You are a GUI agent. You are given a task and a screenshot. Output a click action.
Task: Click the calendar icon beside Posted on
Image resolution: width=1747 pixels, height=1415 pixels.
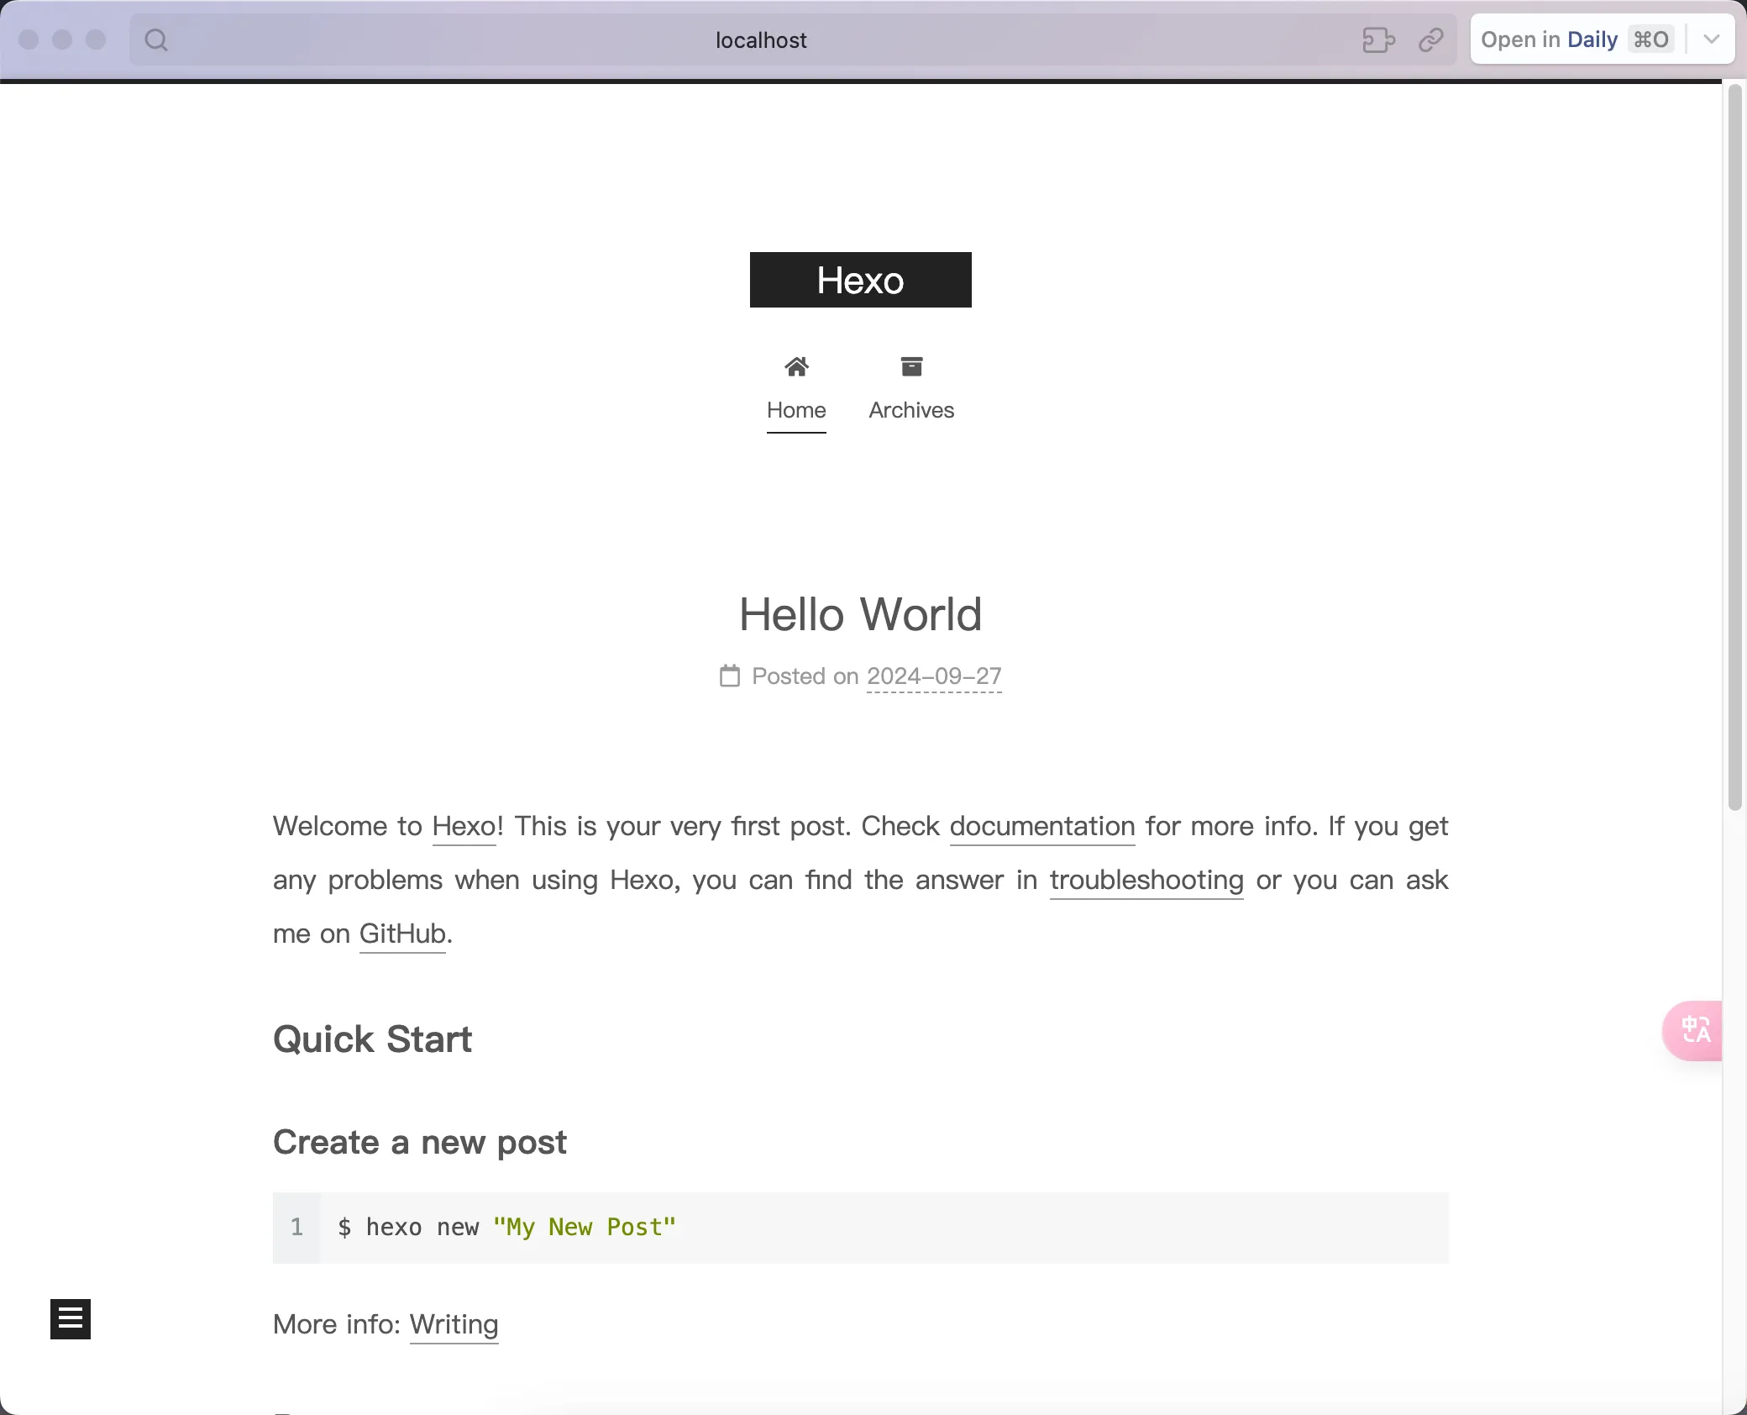(x=730, y=676)
